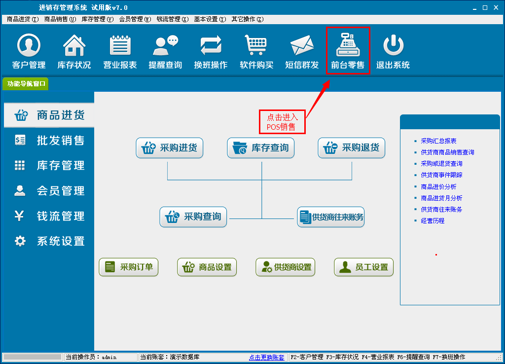Screen dimensions: 505x364
Task: Click the 采购进货 button
Action: coord(170,148)
